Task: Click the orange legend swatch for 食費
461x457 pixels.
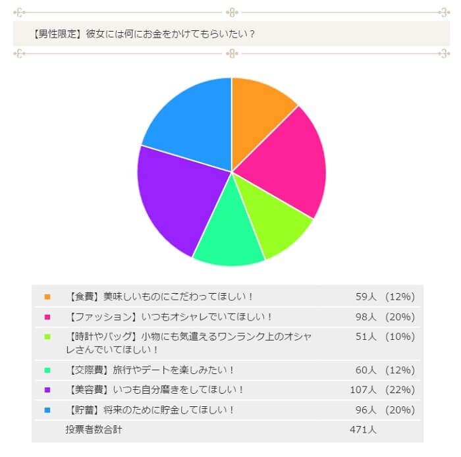Action: (47, 297)
